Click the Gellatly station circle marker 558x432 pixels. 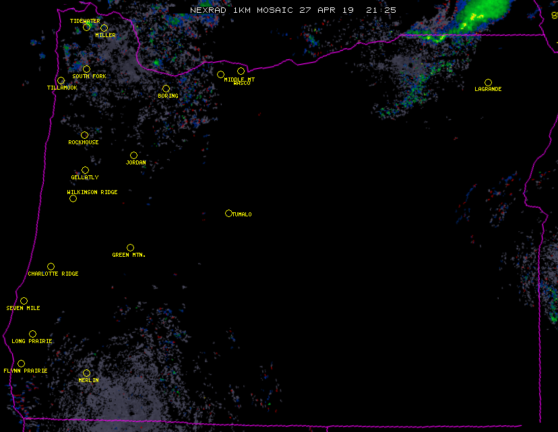point(85,170)
